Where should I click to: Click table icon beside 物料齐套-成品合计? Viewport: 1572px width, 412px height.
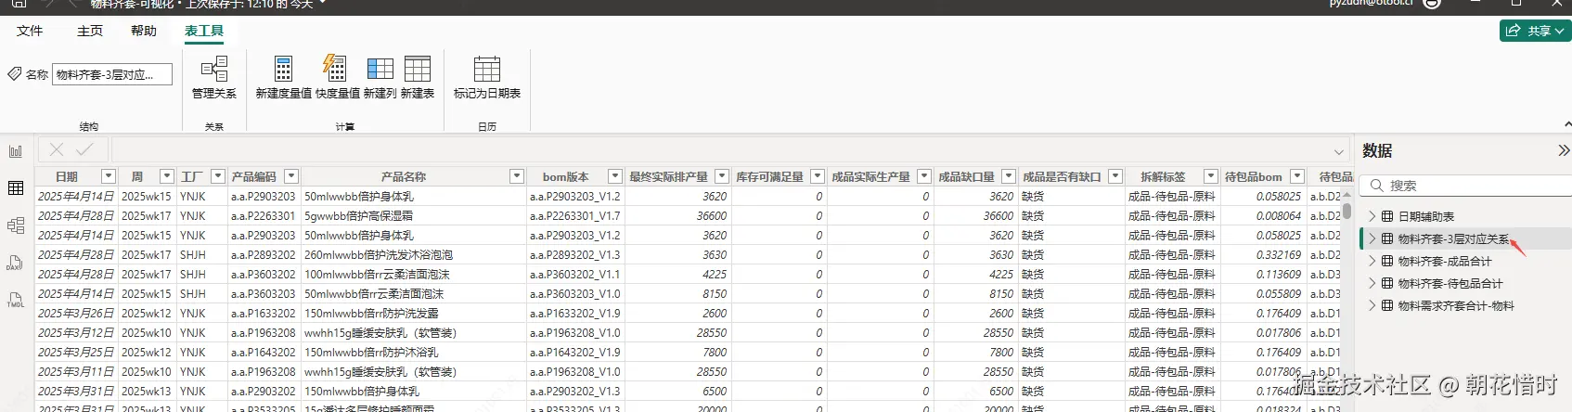coord(1387,261)
